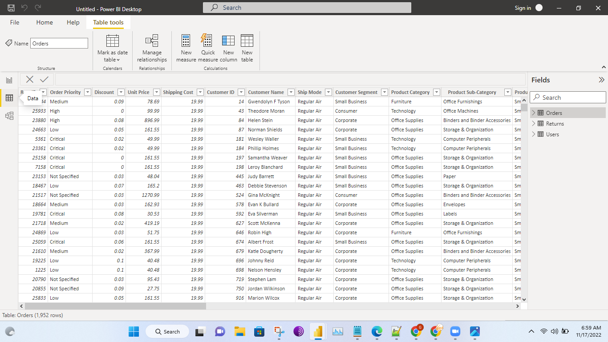Open Manage relationships
Image resolution: width=608 pixels, height=342 pixels.
pos(152,48)
